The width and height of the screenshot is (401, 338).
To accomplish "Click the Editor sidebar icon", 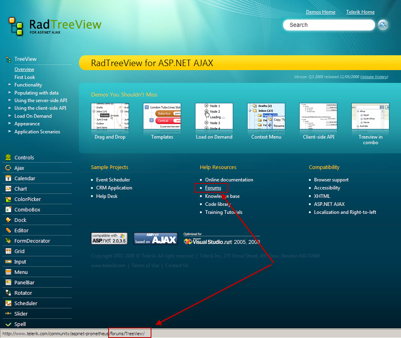I will (8, 230).
